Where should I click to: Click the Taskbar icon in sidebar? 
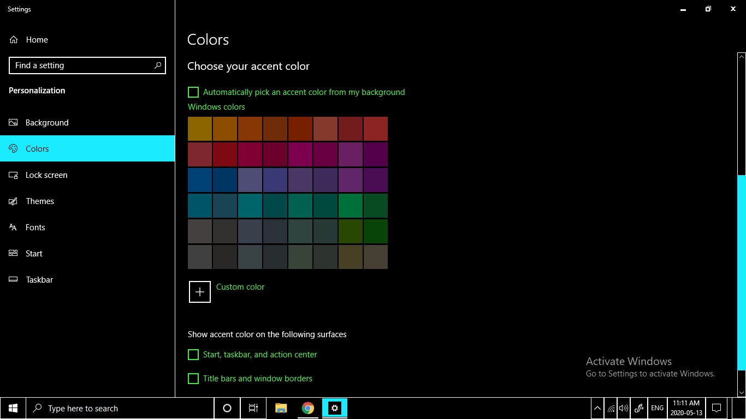14,280
